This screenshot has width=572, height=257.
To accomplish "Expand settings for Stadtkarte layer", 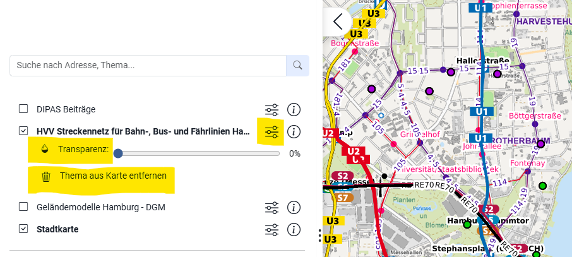I will [271, 230].
